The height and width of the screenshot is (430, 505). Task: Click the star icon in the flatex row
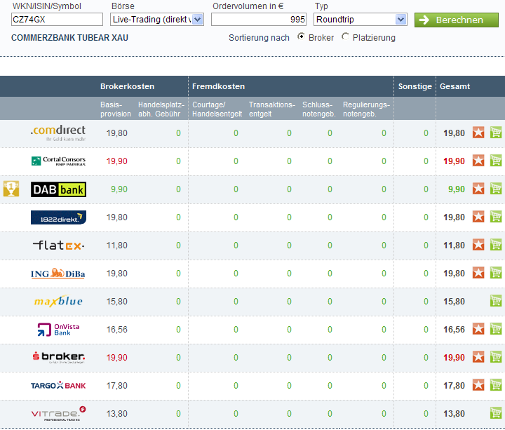(478, 245)
